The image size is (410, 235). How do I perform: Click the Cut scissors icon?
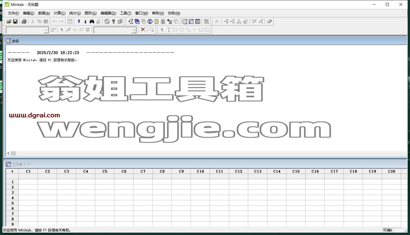[x=33, y=21]
